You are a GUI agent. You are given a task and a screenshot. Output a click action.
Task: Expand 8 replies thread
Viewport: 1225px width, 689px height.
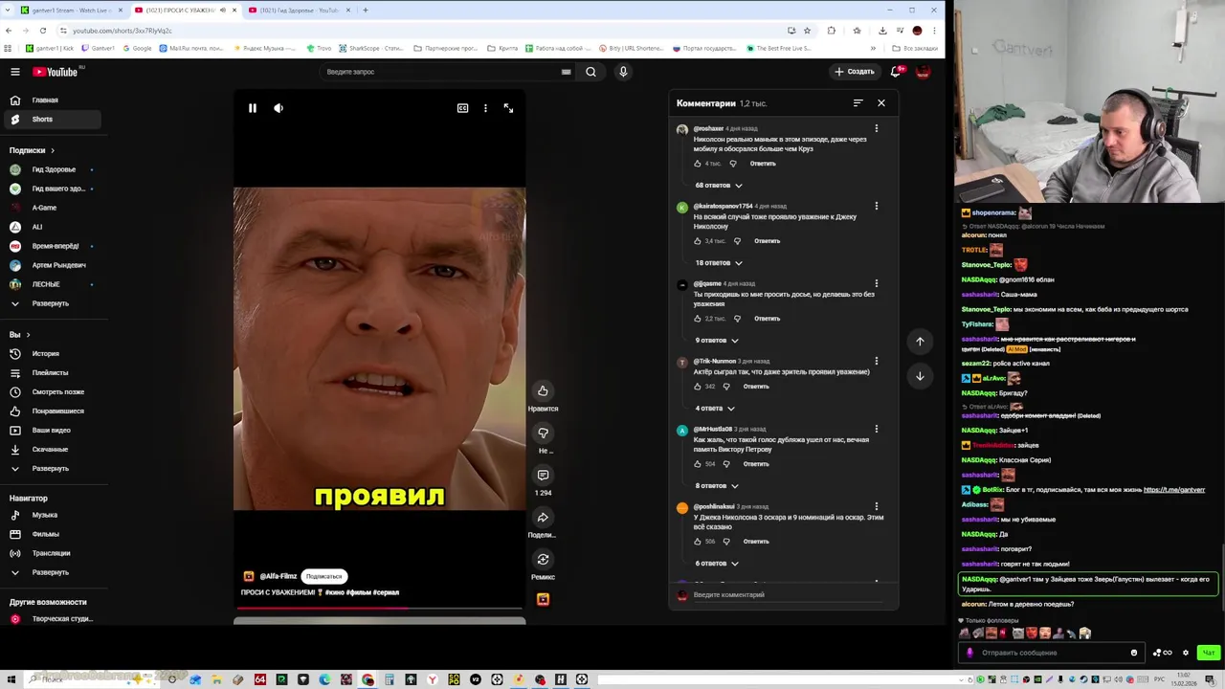click(x=717, y=486)
